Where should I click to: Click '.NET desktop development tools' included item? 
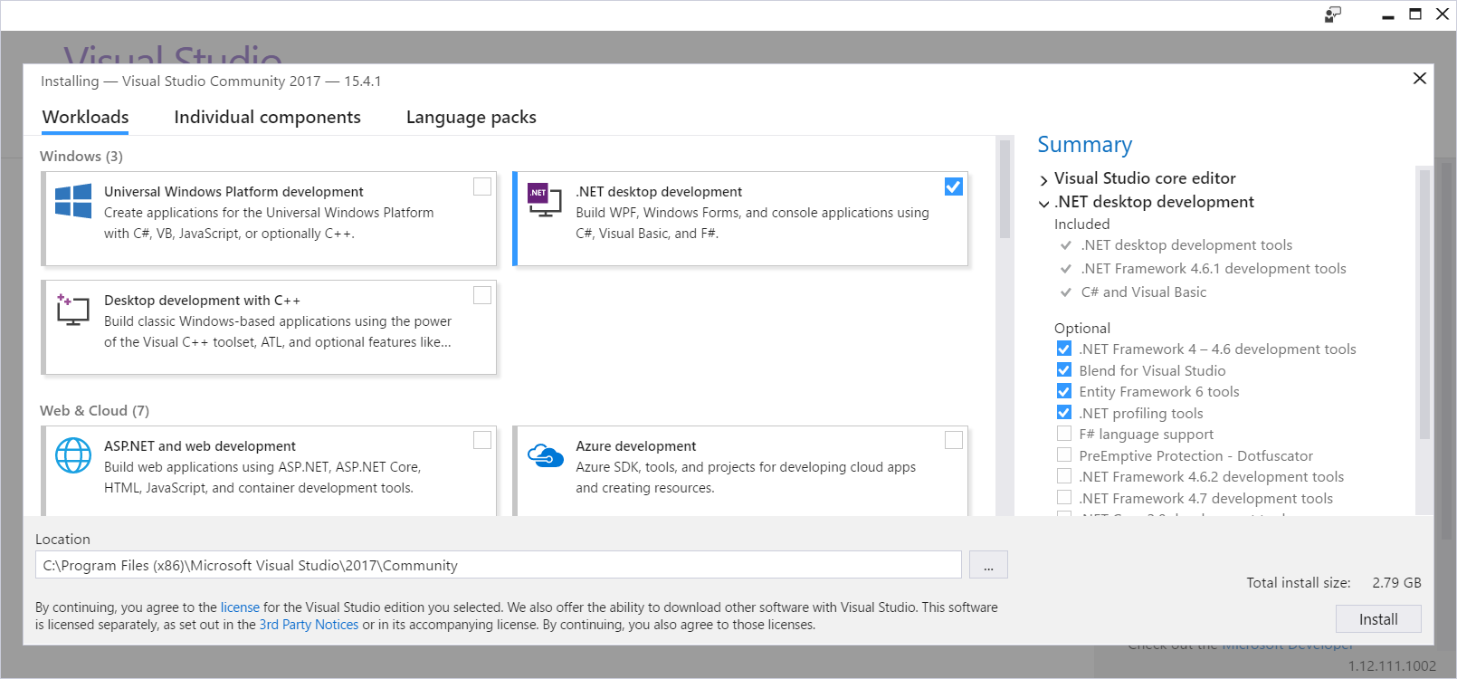[x=1186, y=245]
